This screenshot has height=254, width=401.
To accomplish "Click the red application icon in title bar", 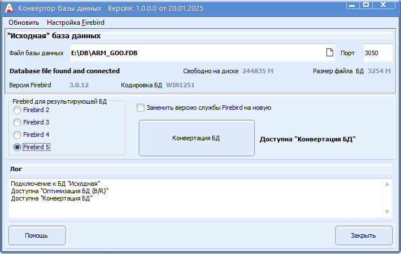I will (8, 8).
